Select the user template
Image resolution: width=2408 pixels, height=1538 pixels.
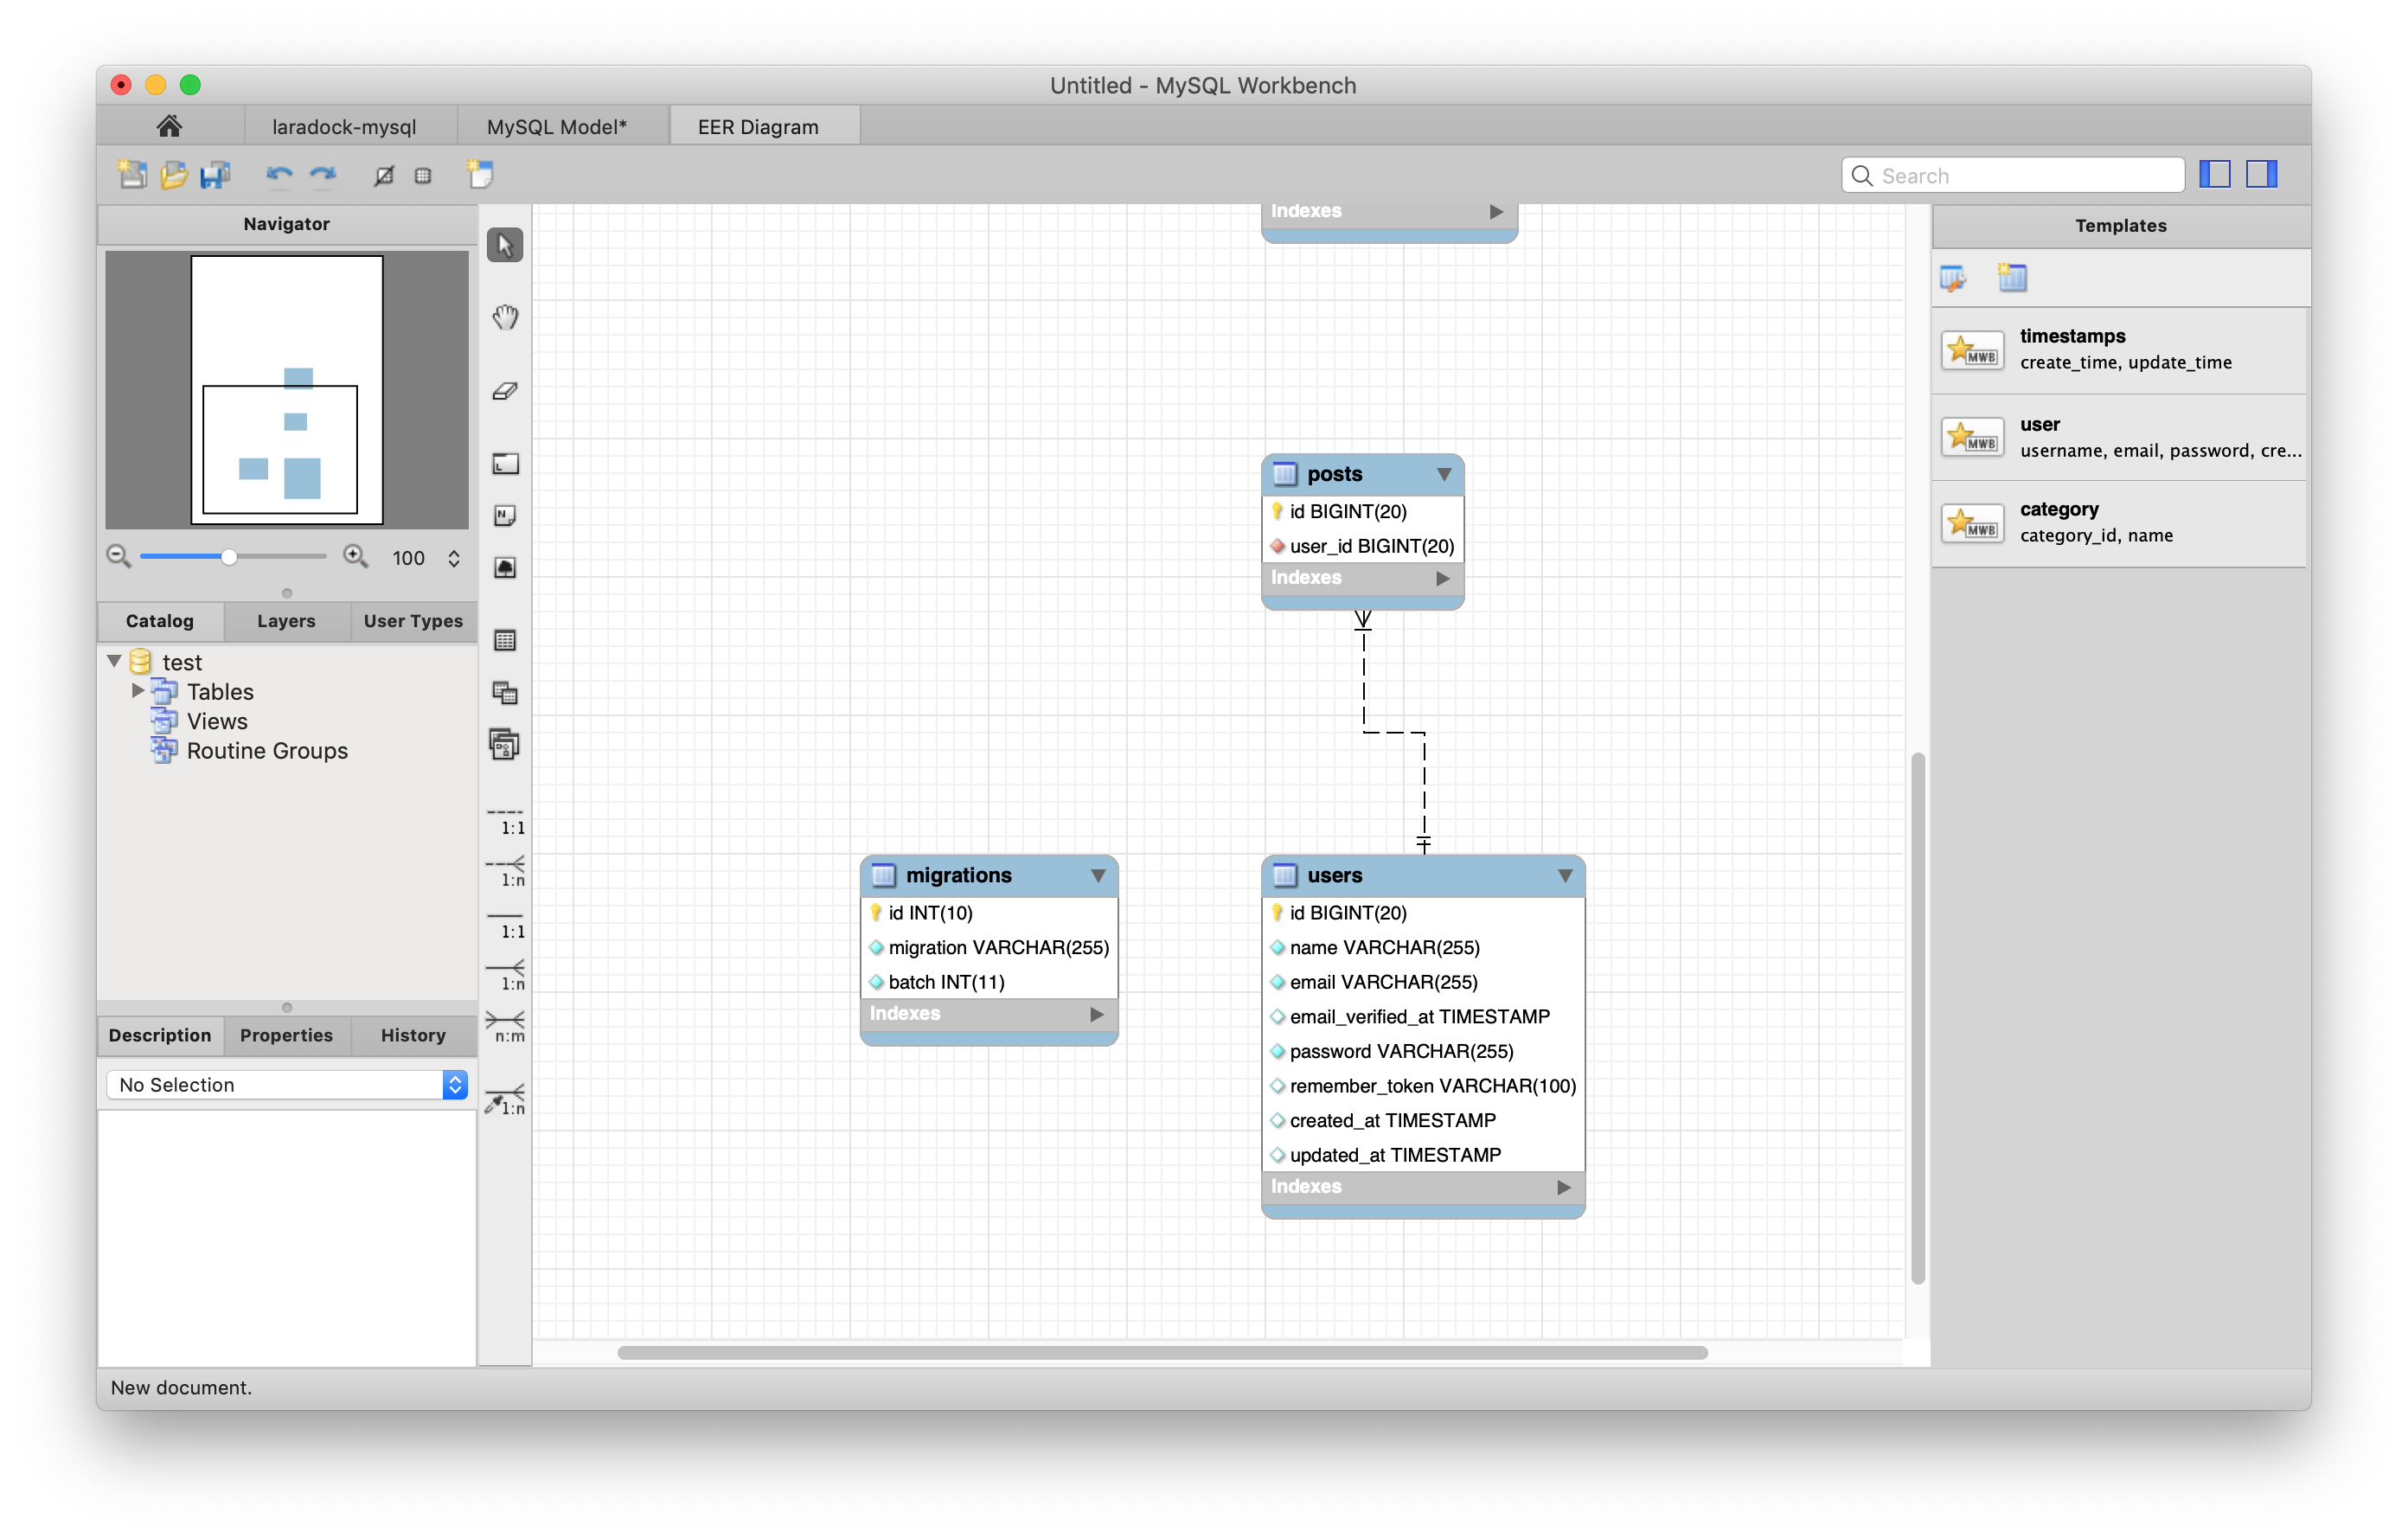(x=2120, y=437)
